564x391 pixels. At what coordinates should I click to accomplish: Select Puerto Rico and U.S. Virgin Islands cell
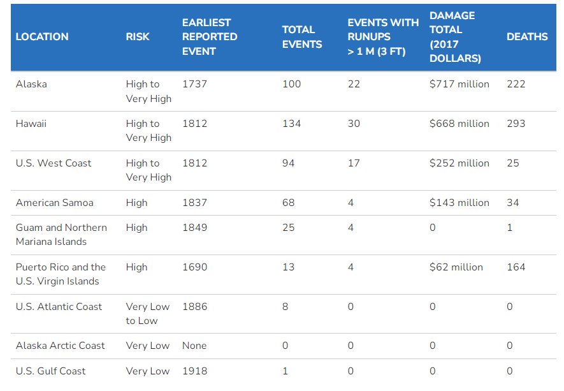[61, 274]
